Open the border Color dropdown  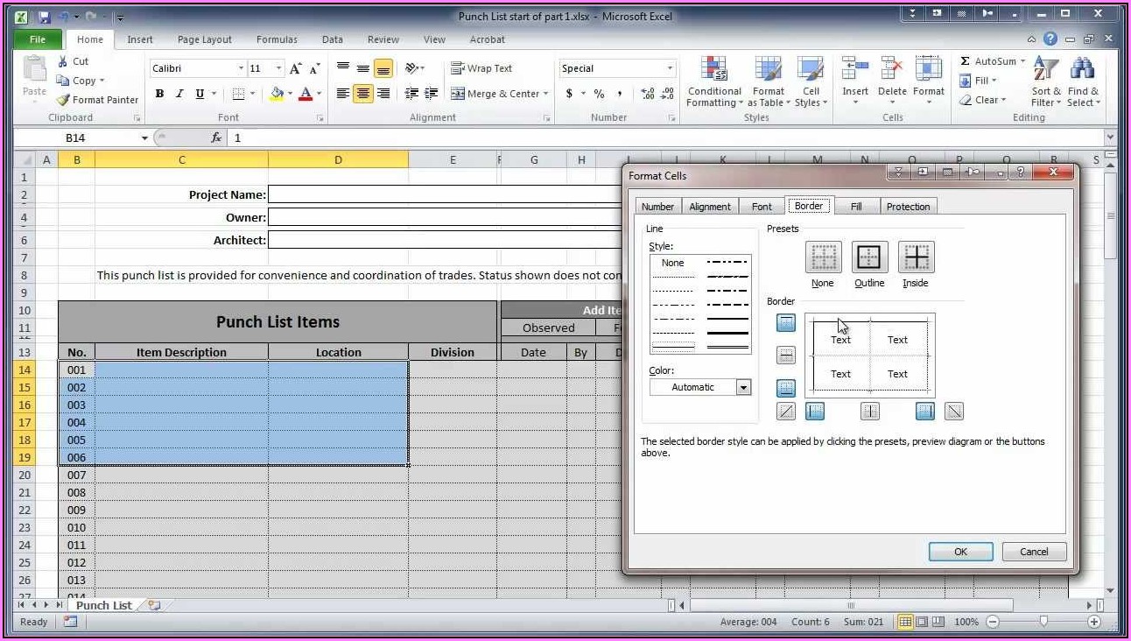click(x=743, y=387)
